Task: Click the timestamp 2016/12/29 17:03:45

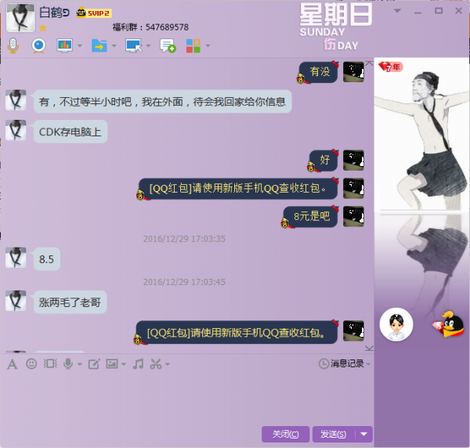Action: (x=184, y=282)
